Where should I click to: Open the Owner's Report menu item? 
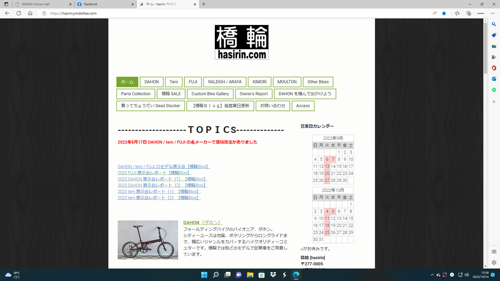(254, 94)
